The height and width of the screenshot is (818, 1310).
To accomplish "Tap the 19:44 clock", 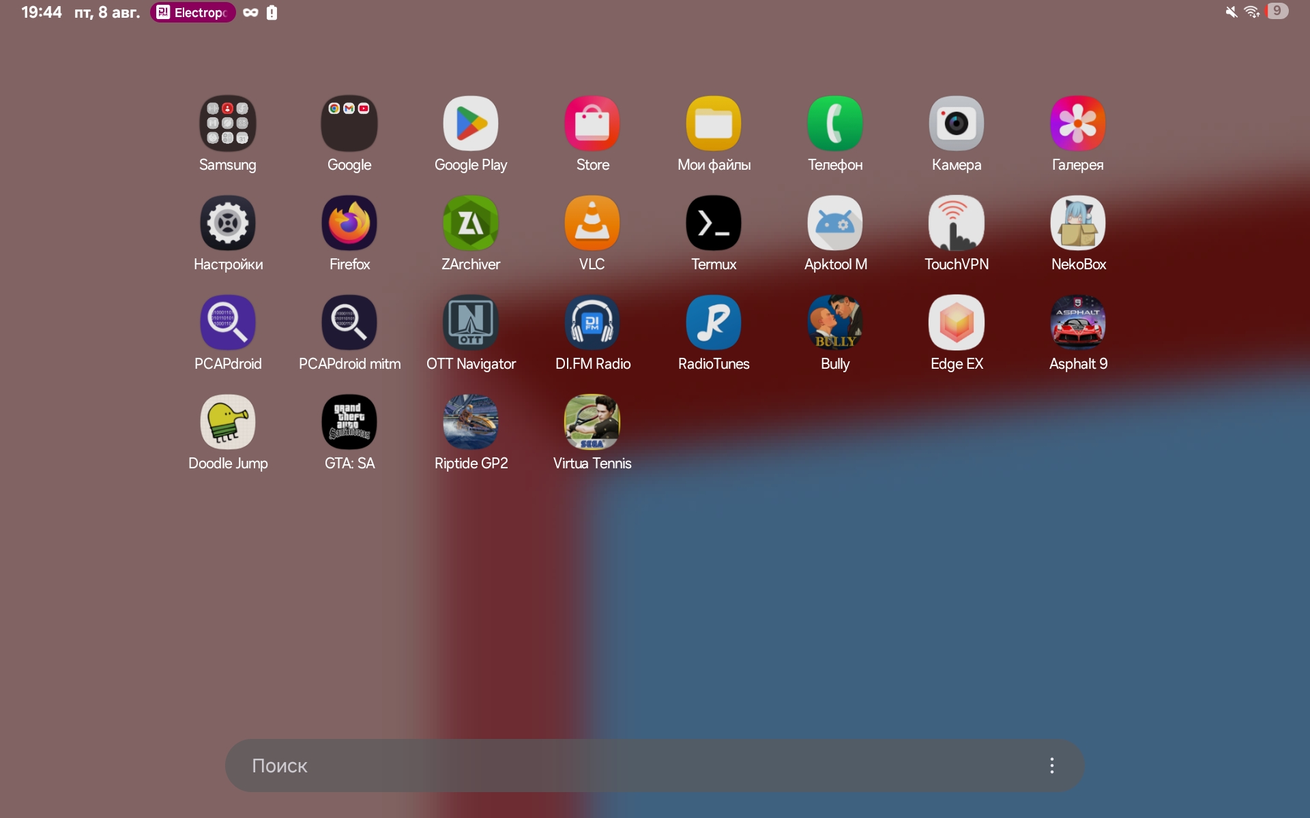I will click(42, 12).
